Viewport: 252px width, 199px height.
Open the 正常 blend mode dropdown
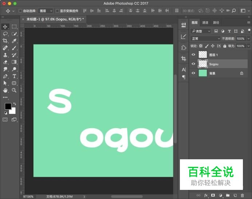point(206,39)
